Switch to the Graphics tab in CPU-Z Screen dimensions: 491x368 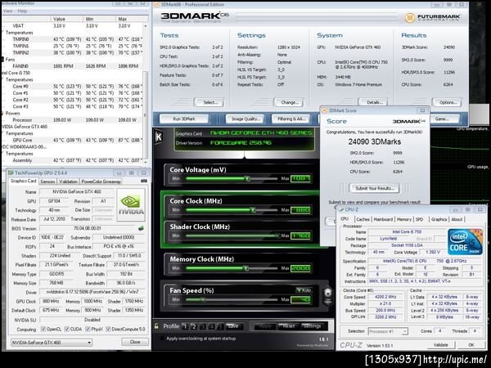point(439,219)
